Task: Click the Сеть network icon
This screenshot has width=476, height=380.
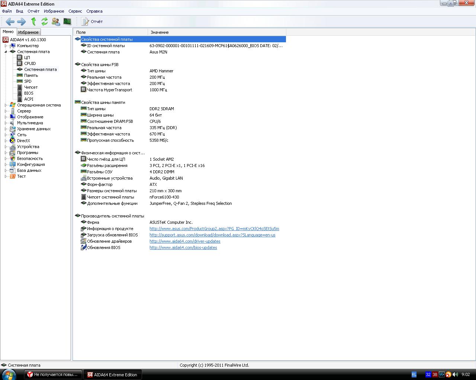Action: (13, 135)
